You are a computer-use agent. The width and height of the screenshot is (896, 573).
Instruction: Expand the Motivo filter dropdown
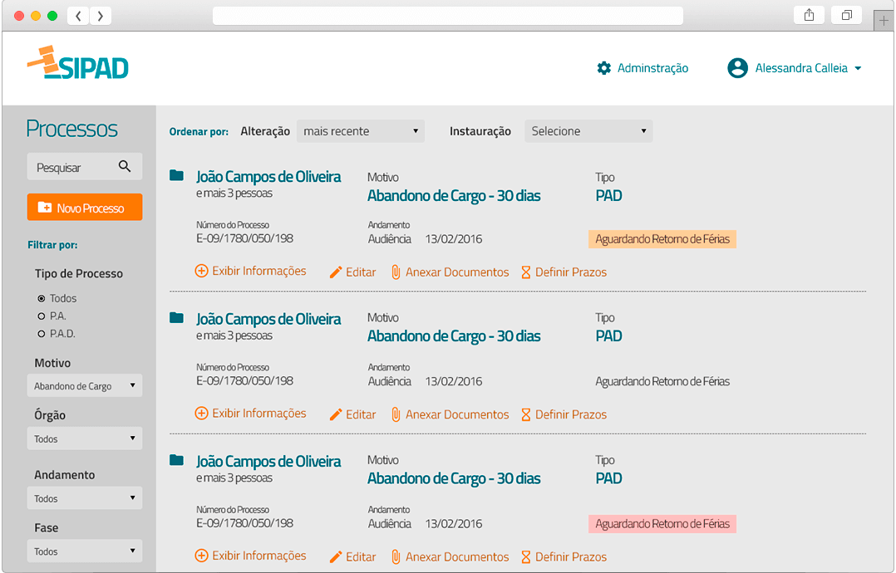pos(84,386)
